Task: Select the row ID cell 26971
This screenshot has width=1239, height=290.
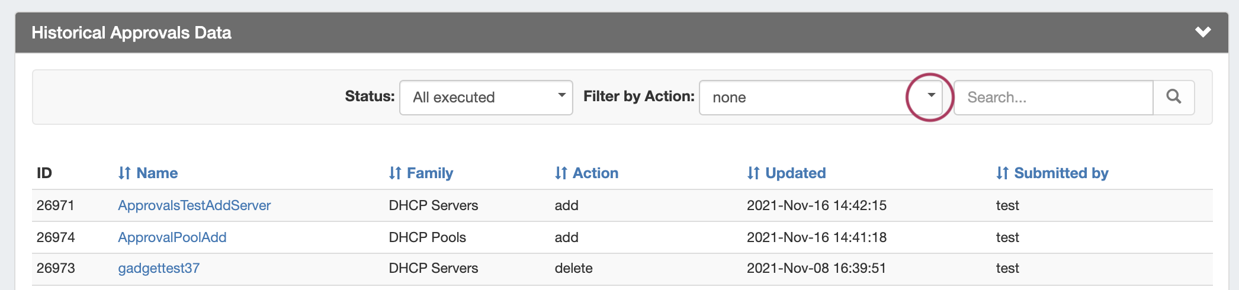Action: 56,205
